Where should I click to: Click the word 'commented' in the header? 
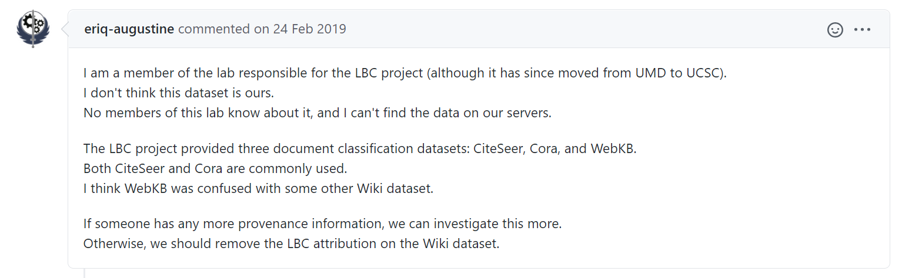click(x=214, y=29)
